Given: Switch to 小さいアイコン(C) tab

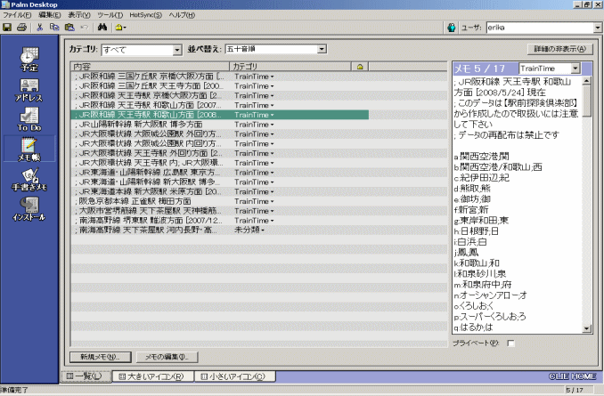Looking at the screenshot, I should click(234, 376).
